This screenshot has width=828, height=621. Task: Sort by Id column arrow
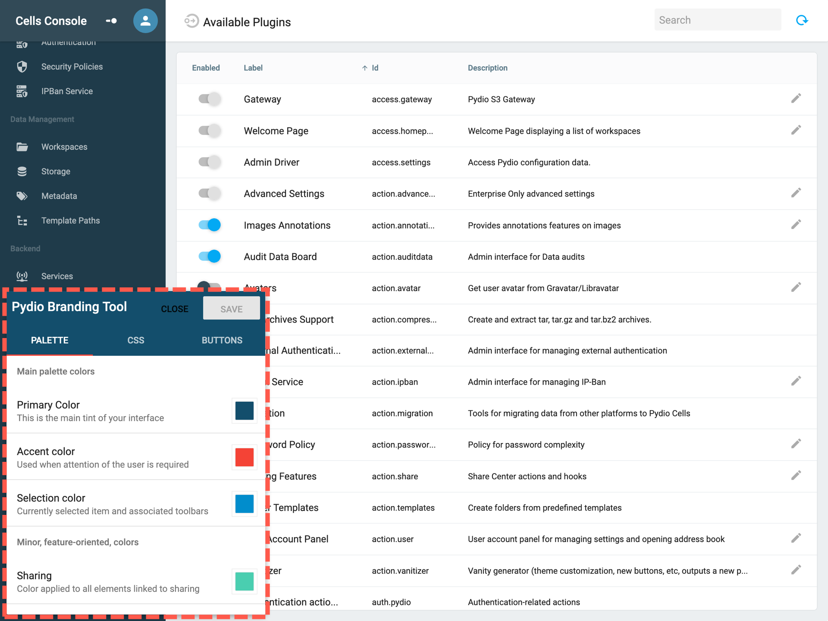(365, 68)
